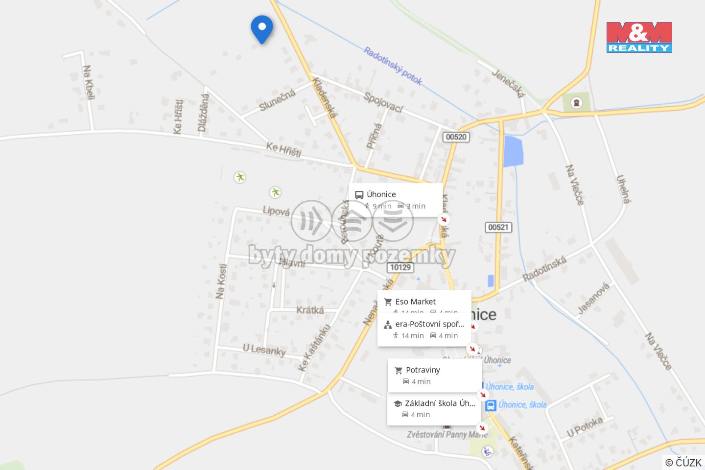705x470 pixels.
Task: Select the era-Poštovní spořitelna card
Action: (x=424, y=329)
